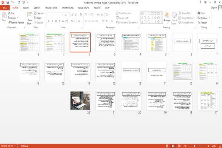This screenshot has height=148, width=222.
Task: Open the Paragraph dialog launcher
Action: [138, 27]
